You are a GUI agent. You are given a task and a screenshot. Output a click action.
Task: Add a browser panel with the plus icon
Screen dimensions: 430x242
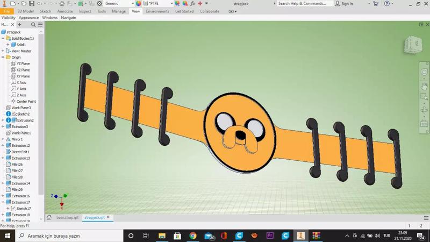19,25
